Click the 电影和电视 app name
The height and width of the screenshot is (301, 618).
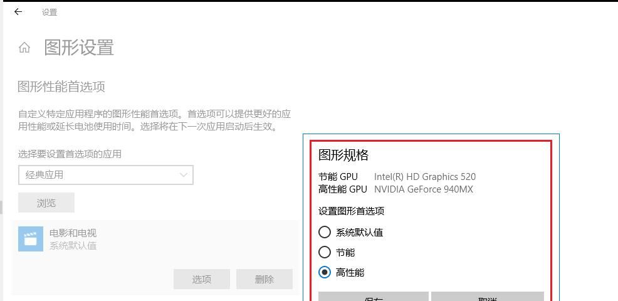(x=73, y=233)
